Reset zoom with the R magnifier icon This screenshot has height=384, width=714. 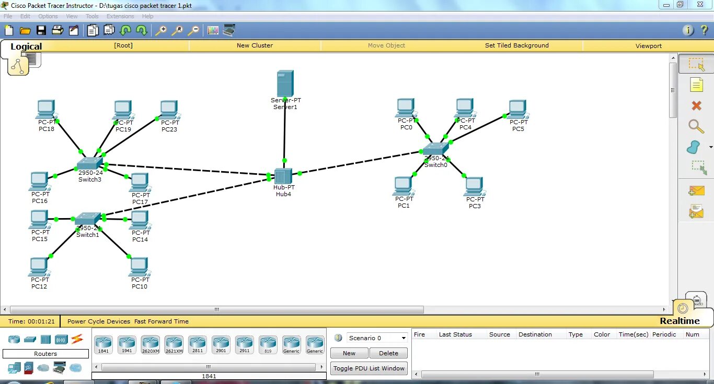point(177,30)
